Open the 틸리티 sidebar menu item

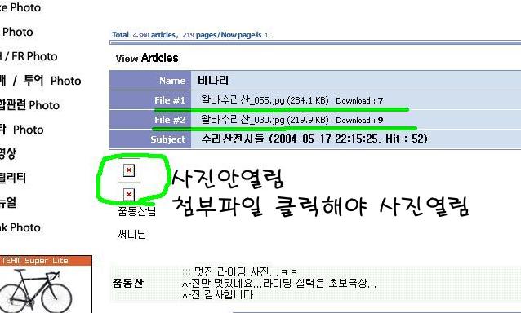point(12,178)
